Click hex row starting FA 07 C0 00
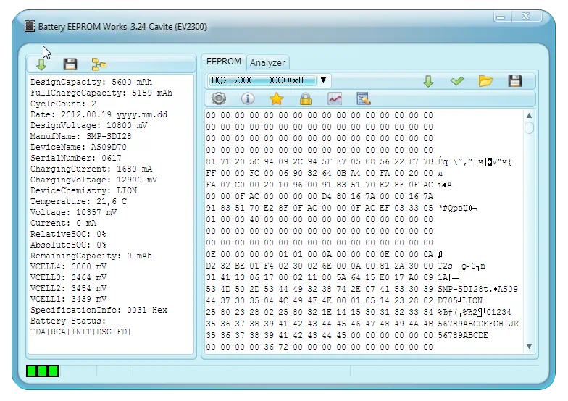 pyautogui.click(x=319, y=185)
